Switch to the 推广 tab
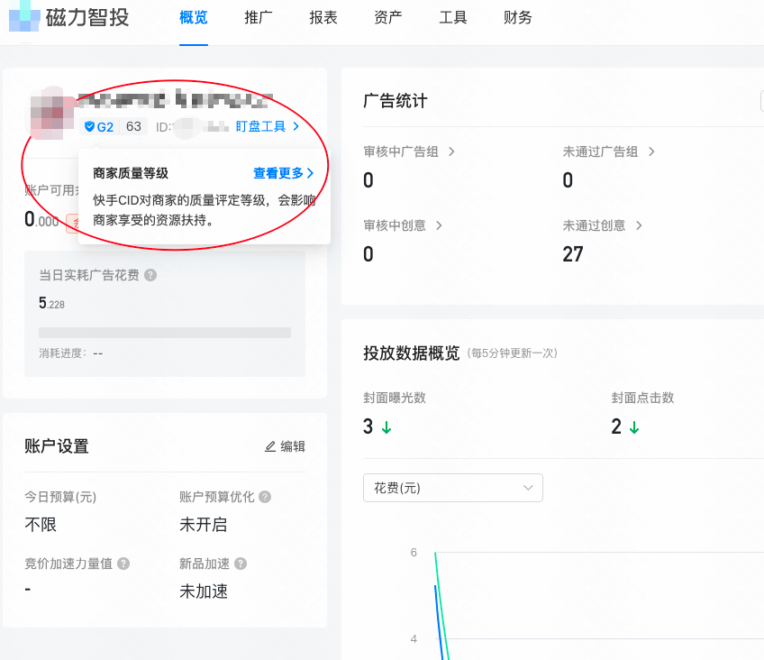This screenshot has height=660, width=764. point(259,17)
